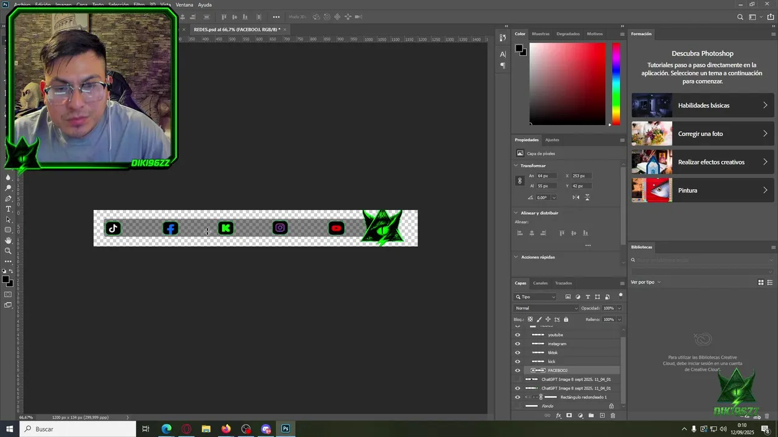
Task: Open the rotation angle dropdown
Action: pyautogui.click(x=554, y=197)
